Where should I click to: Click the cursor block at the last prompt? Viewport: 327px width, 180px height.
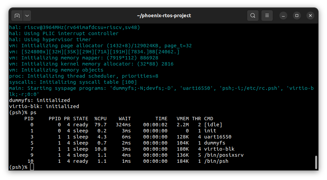[x=32, y=167]
